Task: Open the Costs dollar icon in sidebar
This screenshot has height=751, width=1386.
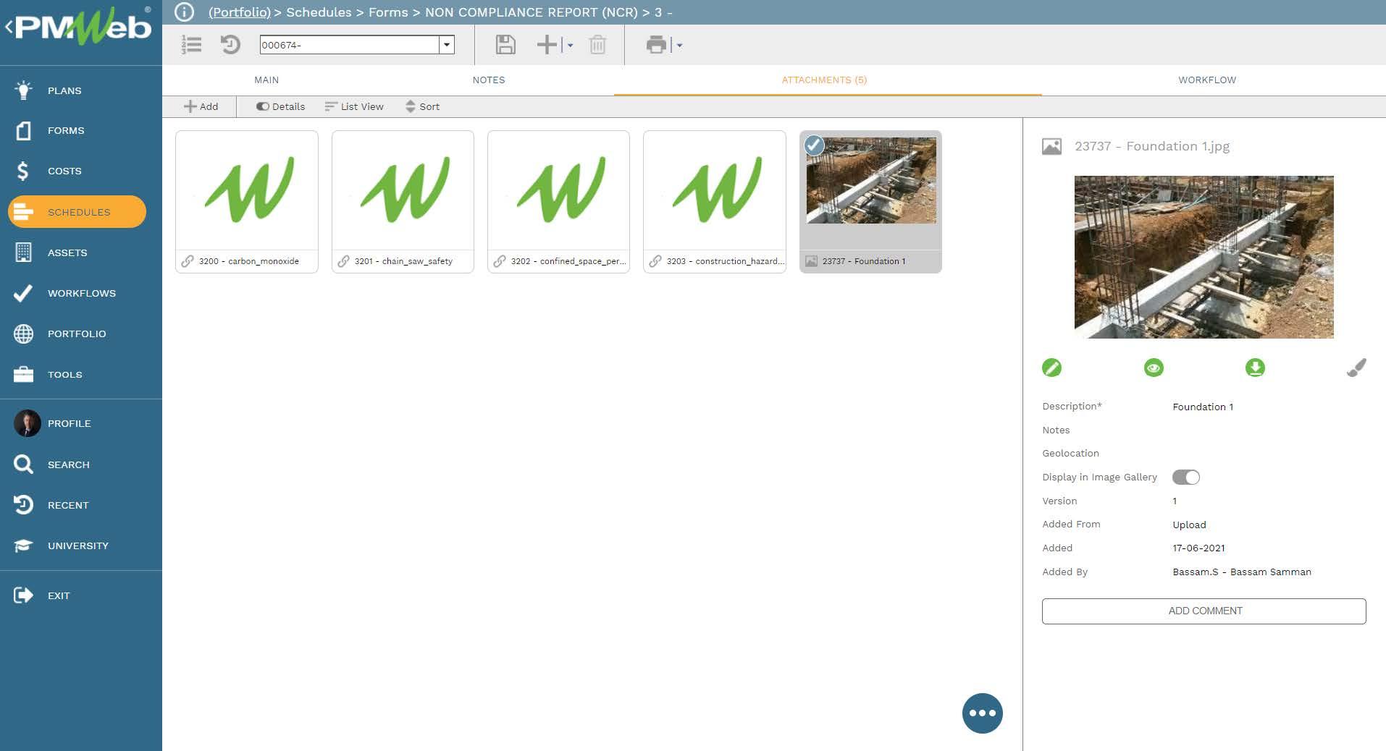Action: 23,171
